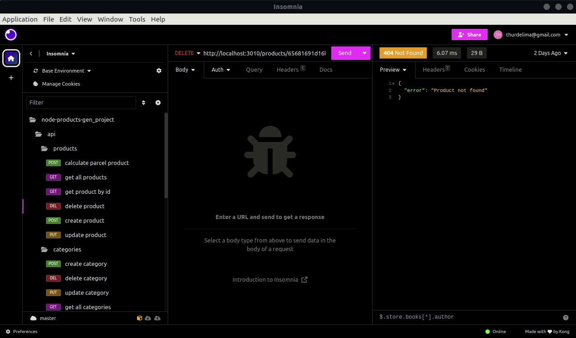Click the node-products-gen_project folder icon
This screenshot has width=576, height=338.
click(x=32, y=120)
